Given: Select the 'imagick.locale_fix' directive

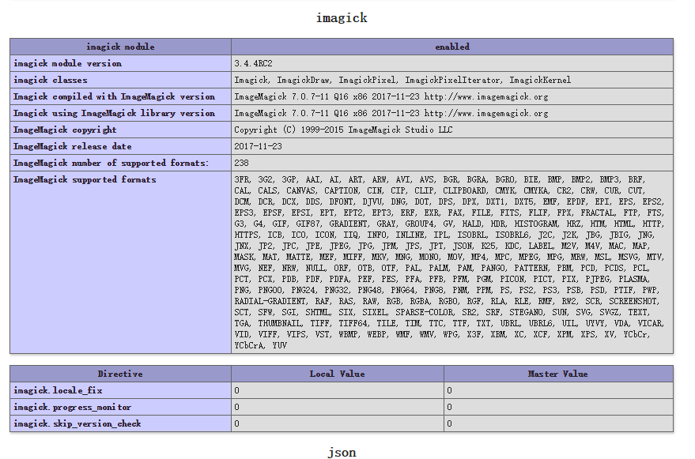Looking at the screenshot, I should click(x=58, y=390).
